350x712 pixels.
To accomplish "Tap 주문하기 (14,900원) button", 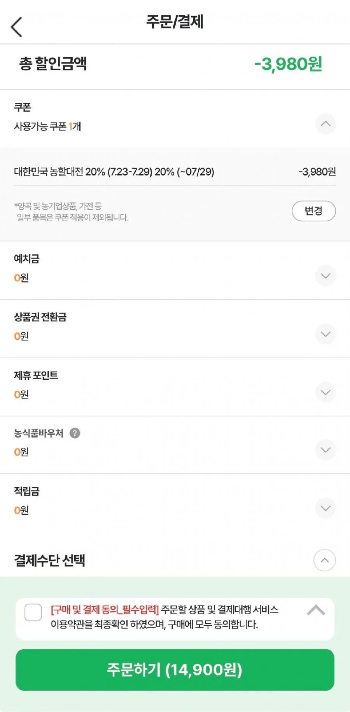I will point(175,670).
